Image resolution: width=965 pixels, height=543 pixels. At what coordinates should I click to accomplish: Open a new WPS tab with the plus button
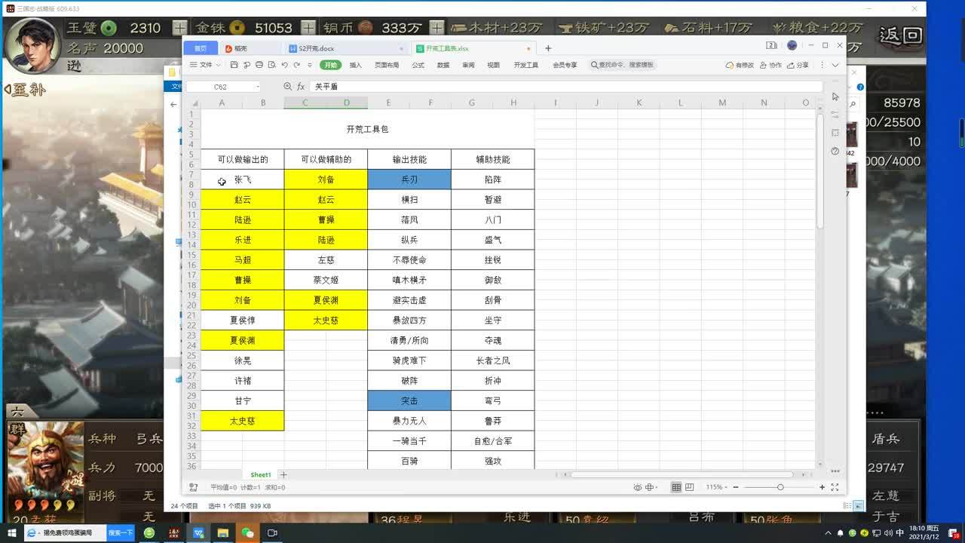click(x=548, y=48)
